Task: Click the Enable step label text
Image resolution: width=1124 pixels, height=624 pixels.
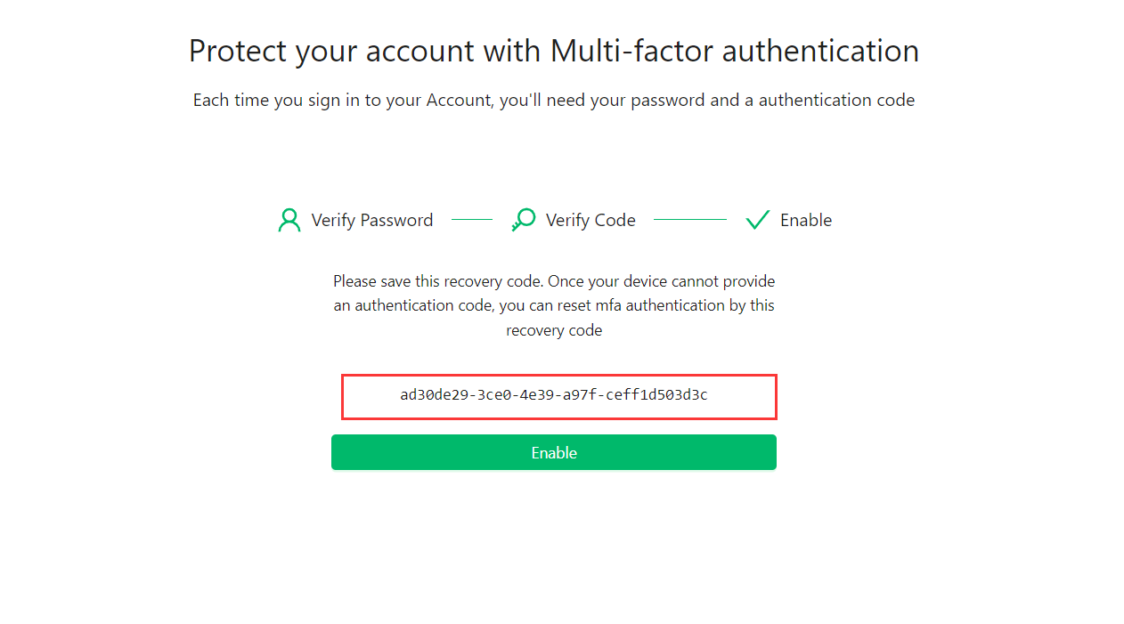Action: click(806, 220)
